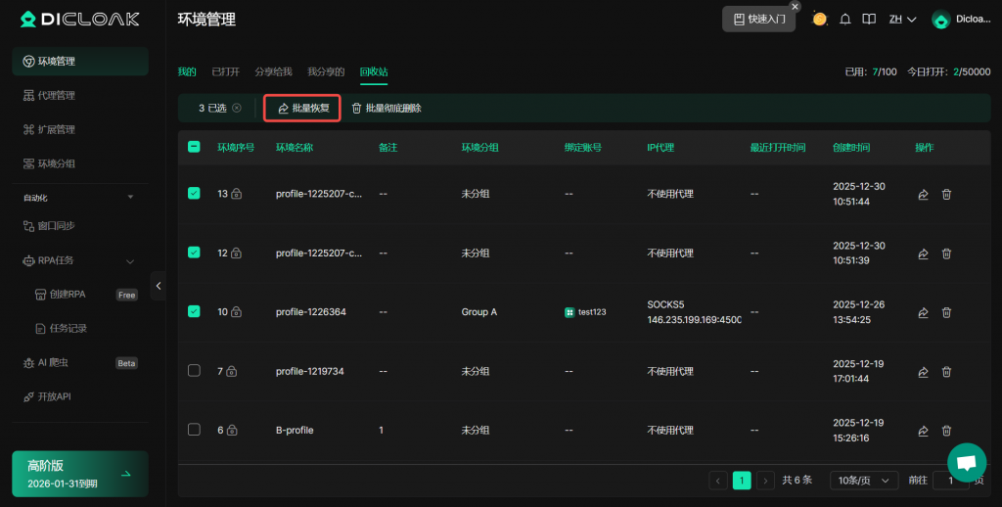This screenshot has height=507, width=1002.
Task: Check the checkbox for profile-1219734
Action: pos(194,371)
